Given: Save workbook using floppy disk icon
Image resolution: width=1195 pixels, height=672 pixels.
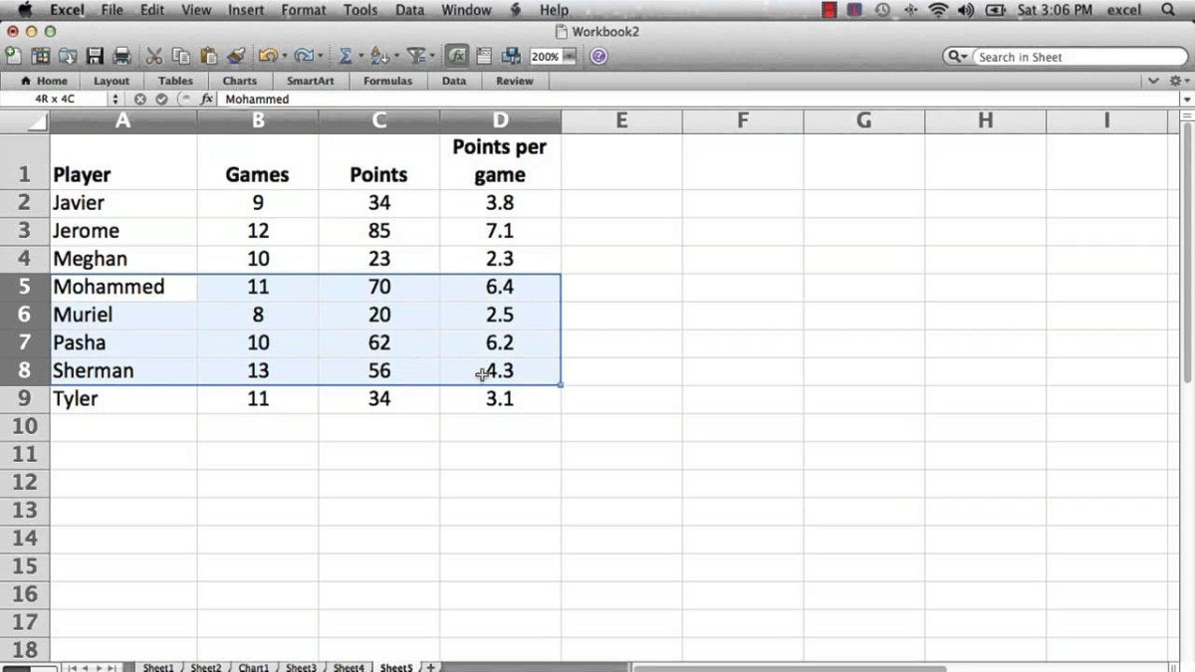Looking at the screenshot, I should coord(96,56).
